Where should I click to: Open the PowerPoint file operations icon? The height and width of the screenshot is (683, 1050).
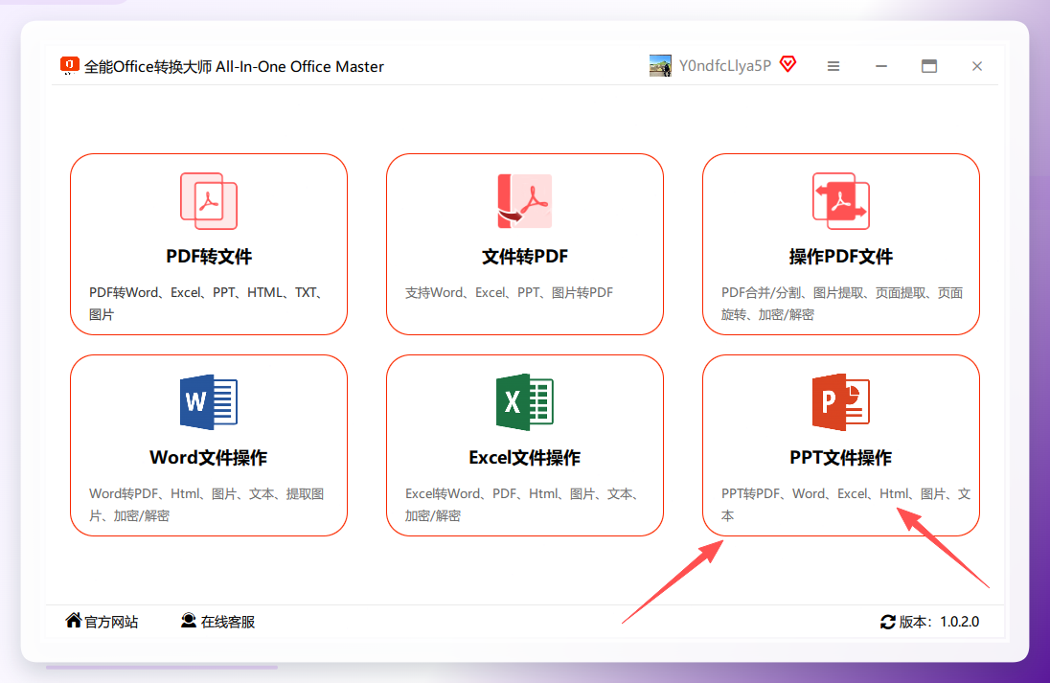click(841, 401)
